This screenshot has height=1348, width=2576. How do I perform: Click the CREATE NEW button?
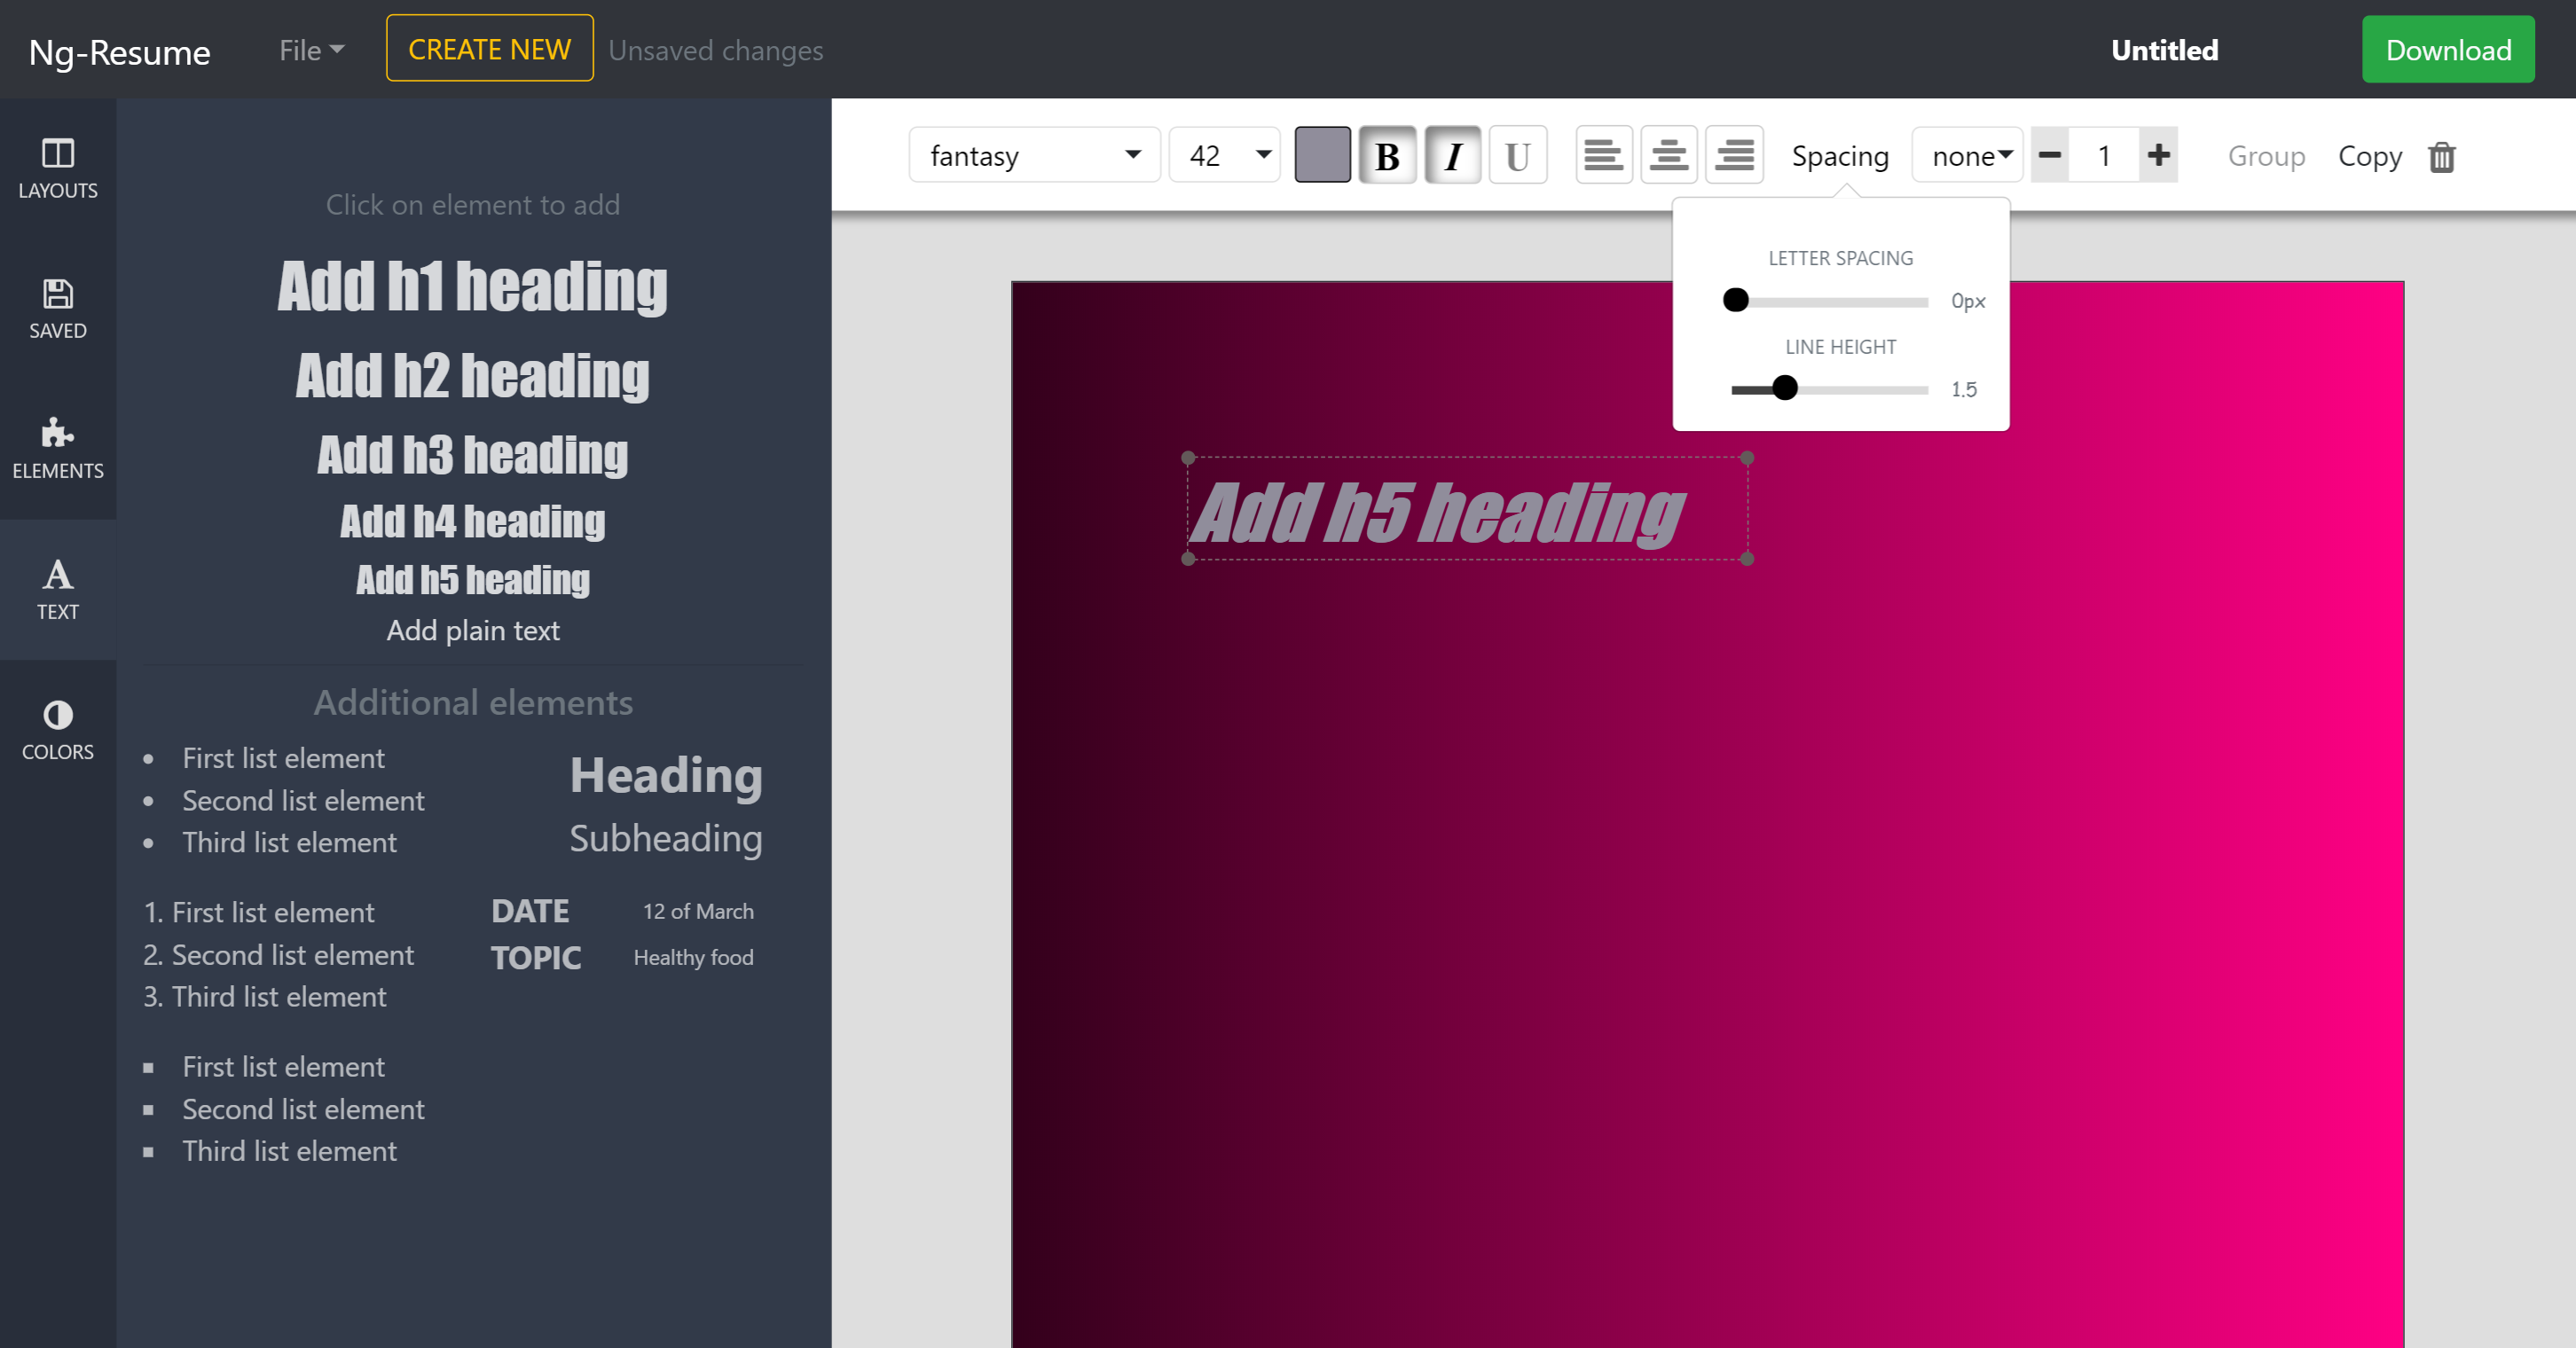[x=489, y=49]
